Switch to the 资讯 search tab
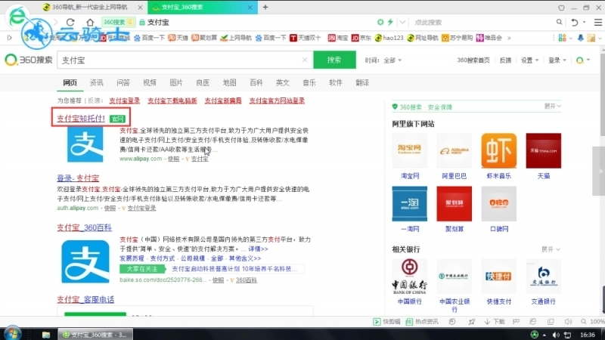The height and width of the screenshot is (340, 605). tap(97, 82)
